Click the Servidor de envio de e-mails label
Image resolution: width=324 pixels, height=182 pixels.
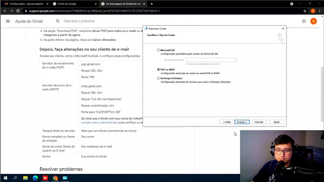click(57, 87)
